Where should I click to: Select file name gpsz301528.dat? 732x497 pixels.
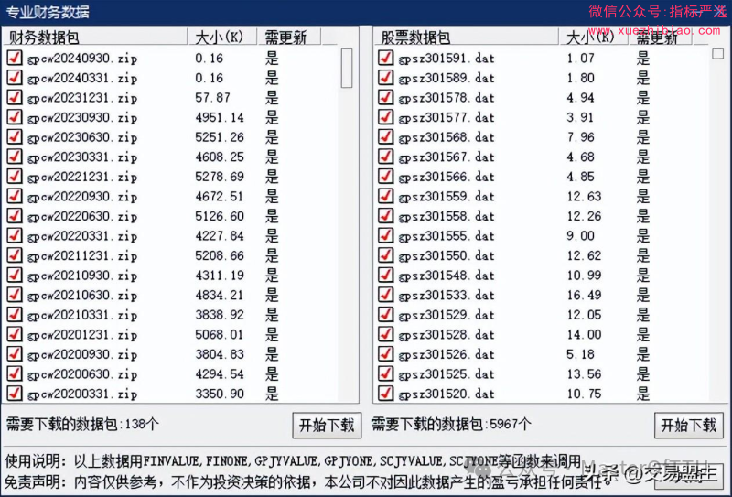pyautogui.click(x=447, y=335)
